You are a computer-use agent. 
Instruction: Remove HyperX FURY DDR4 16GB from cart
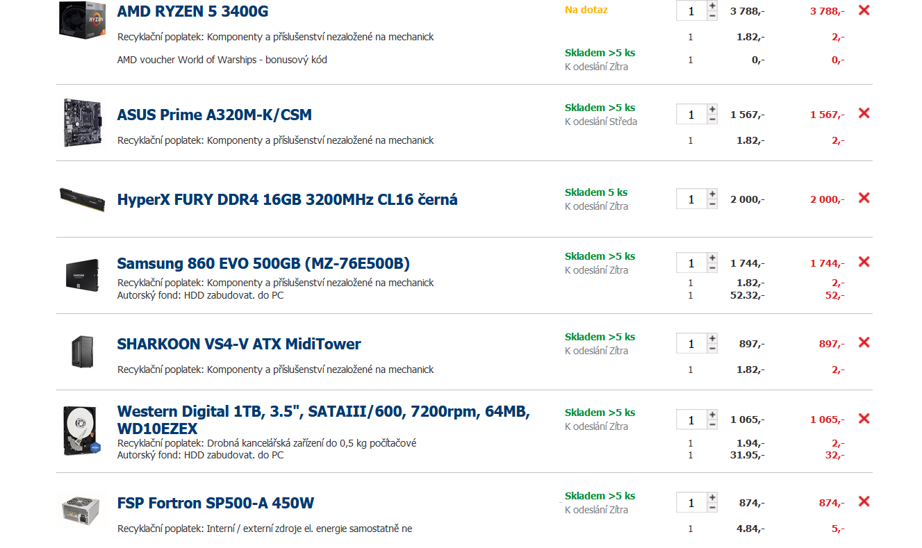click(x=864, y=198)
